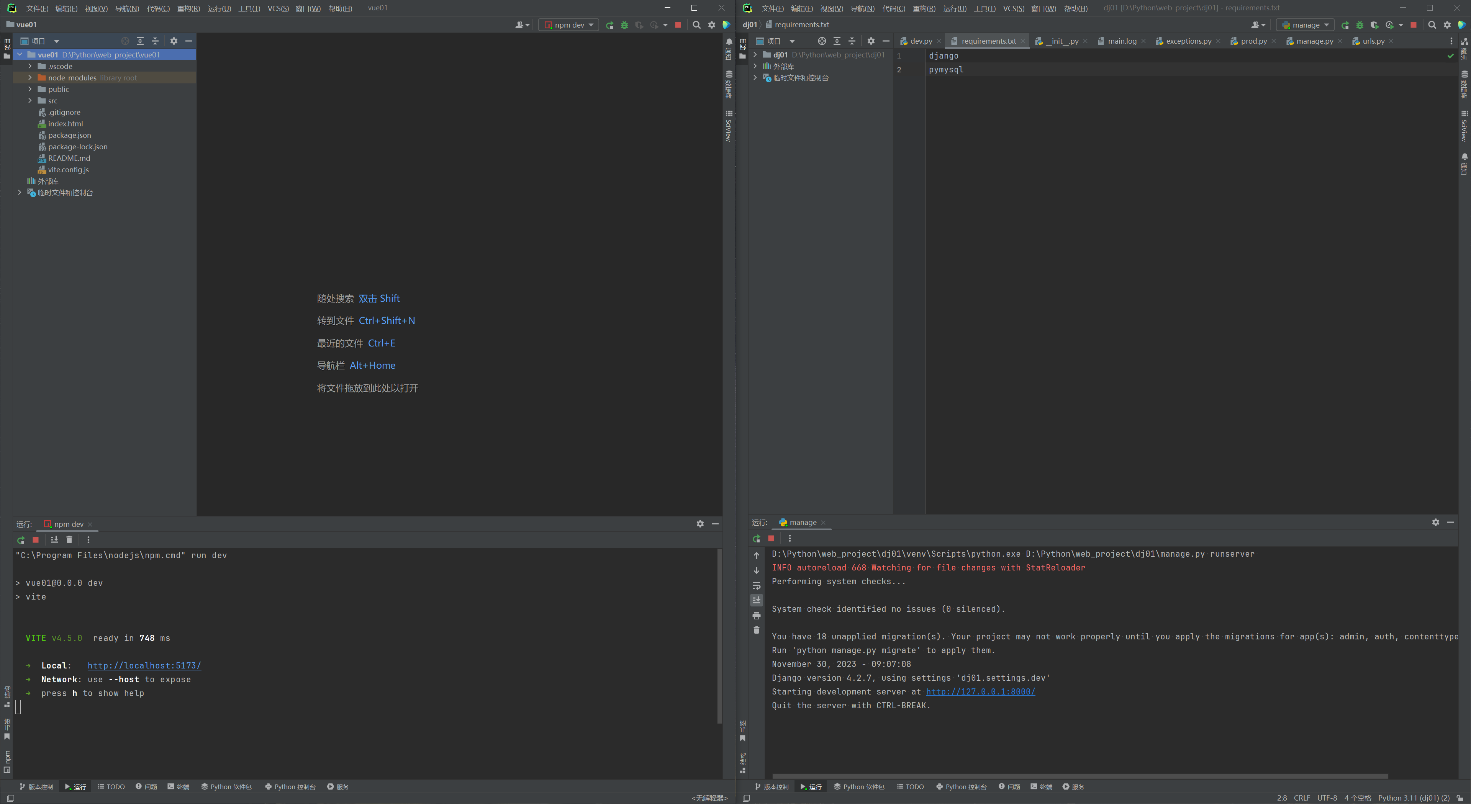The height and width of the screenshot is (804, 1471).
Task: Toggle soft-wrap in manage console
Action: pos(757,585)
